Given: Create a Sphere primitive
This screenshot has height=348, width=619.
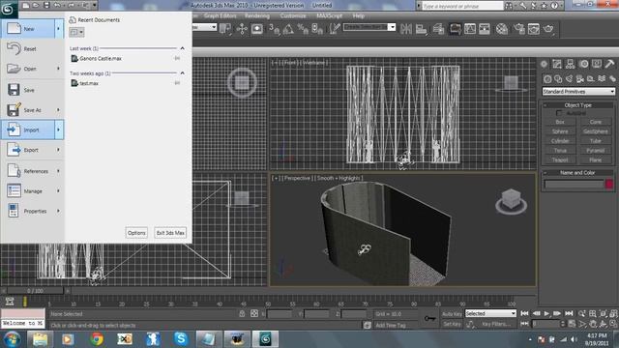Looking at the screenshot, I should click(x=560, y=131).
